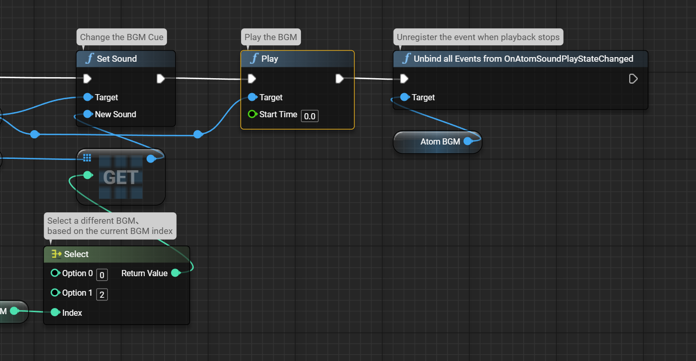Screen dimensions: 696x361
Task: Click the Play node output execution pin
Action: pos(339,79)
